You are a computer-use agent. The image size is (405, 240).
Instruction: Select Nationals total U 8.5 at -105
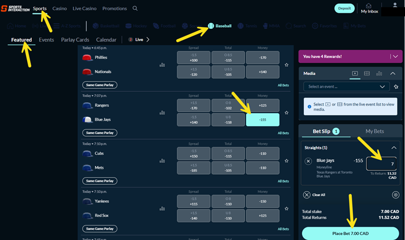tap(228, 72)
